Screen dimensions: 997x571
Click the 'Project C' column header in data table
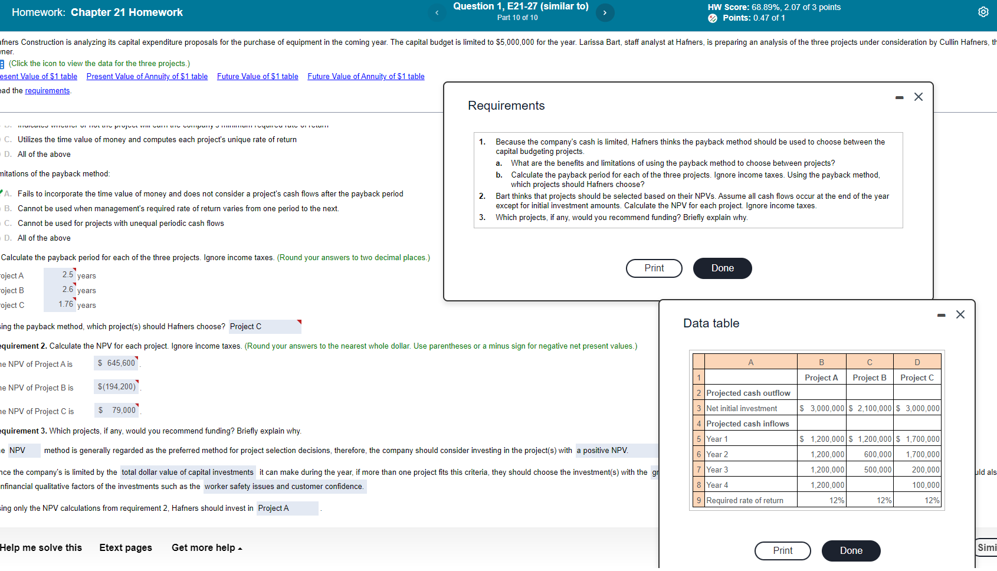917,378
